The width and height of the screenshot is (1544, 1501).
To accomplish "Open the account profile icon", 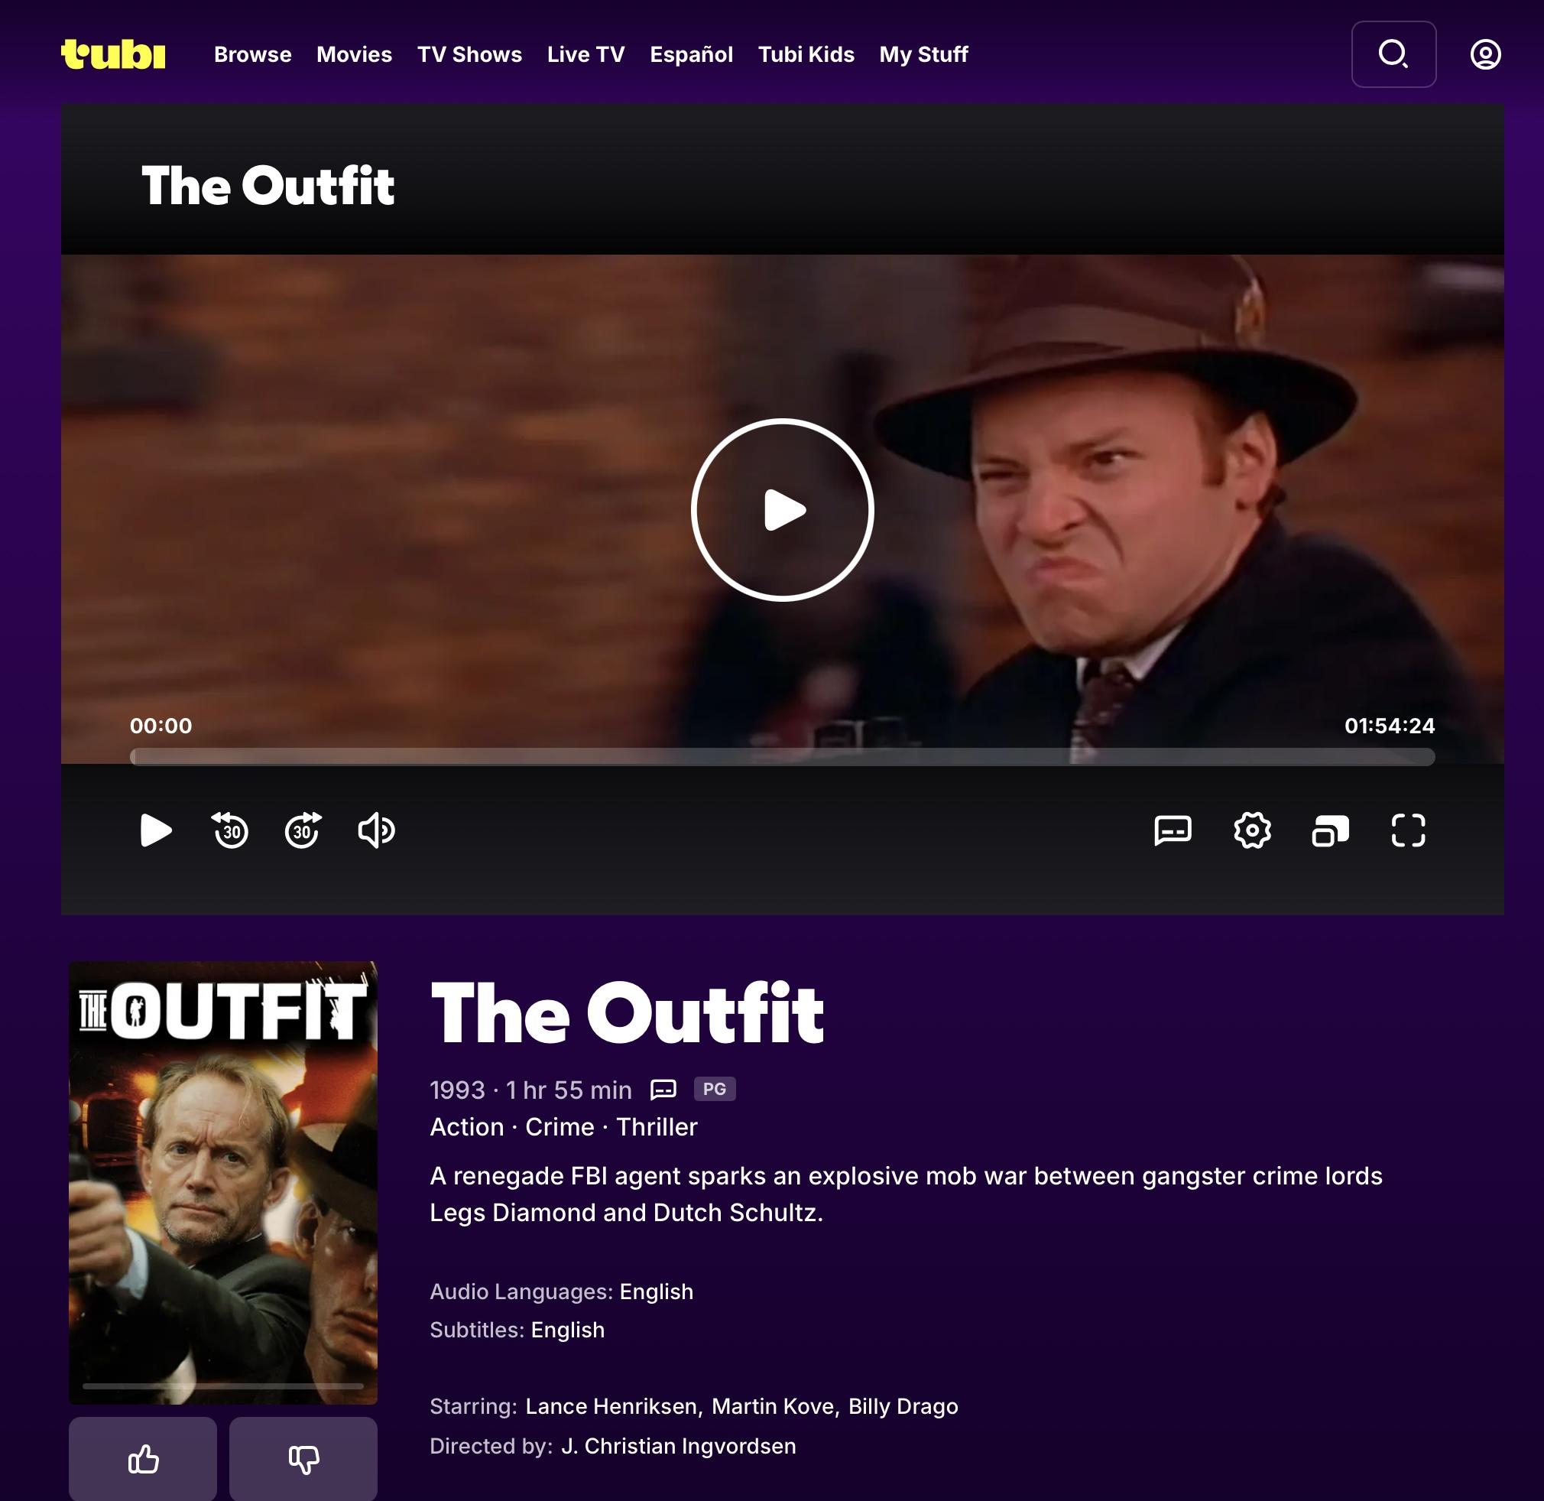I will 1485,54.
